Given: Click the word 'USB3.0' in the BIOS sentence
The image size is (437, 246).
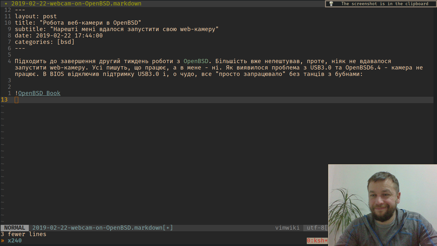Looking at the screenshot, I should 148,74.
